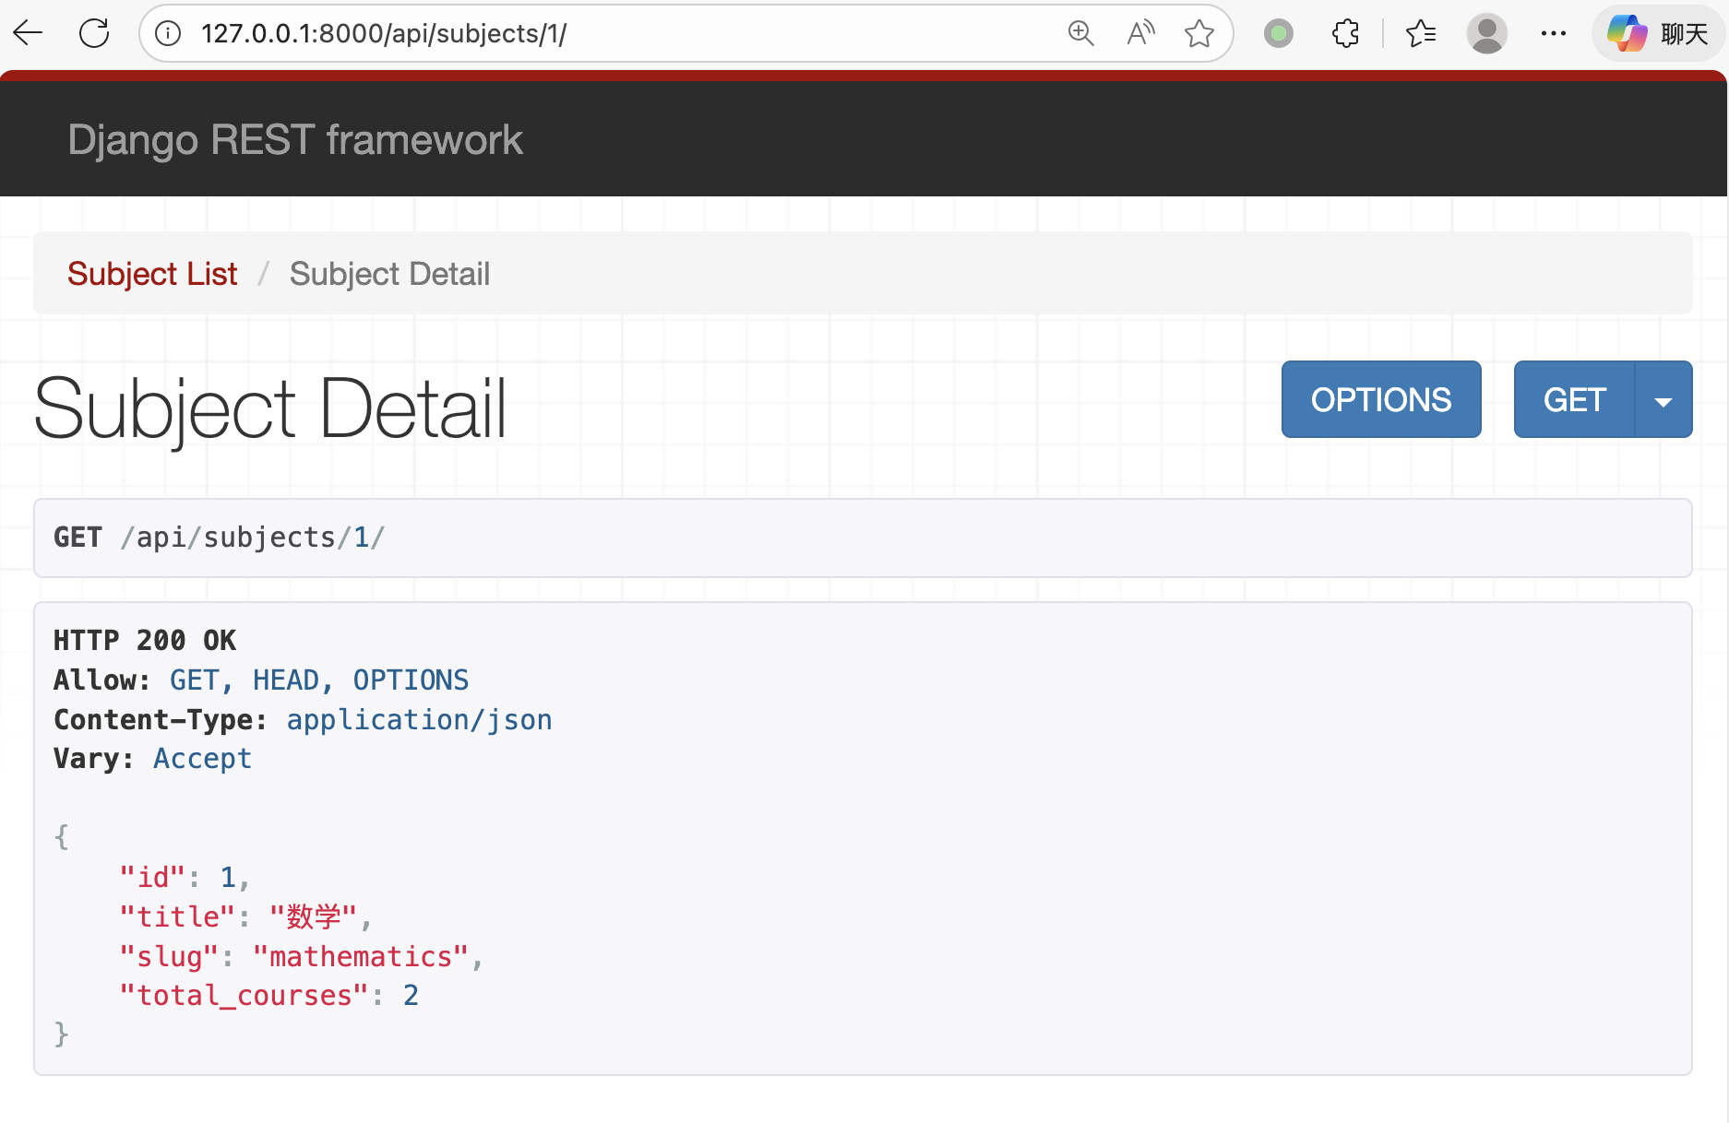Navigate to Subject List breadcrumb
The width and height of the screenshot is (1729, 1123).
[x=152, y=274]
